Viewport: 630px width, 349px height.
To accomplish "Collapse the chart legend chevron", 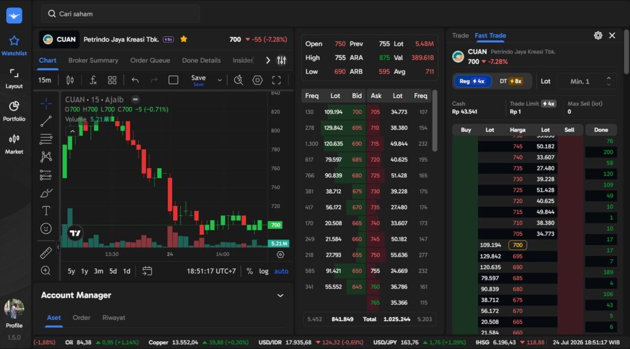I will pos(73,131).
